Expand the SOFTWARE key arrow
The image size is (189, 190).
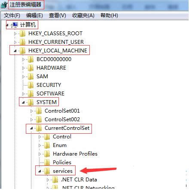(23, 94)
